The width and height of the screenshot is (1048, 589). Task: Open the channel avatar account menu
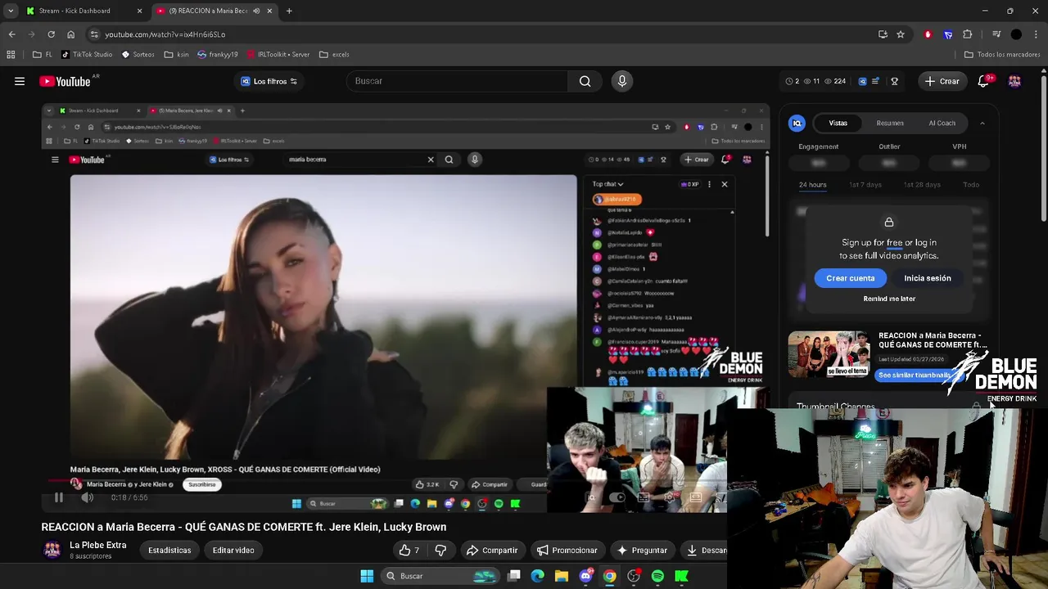point(1015,81)
